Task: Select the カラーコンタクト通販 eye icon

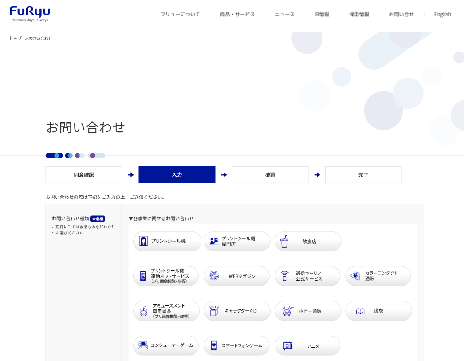Action: 355,276
